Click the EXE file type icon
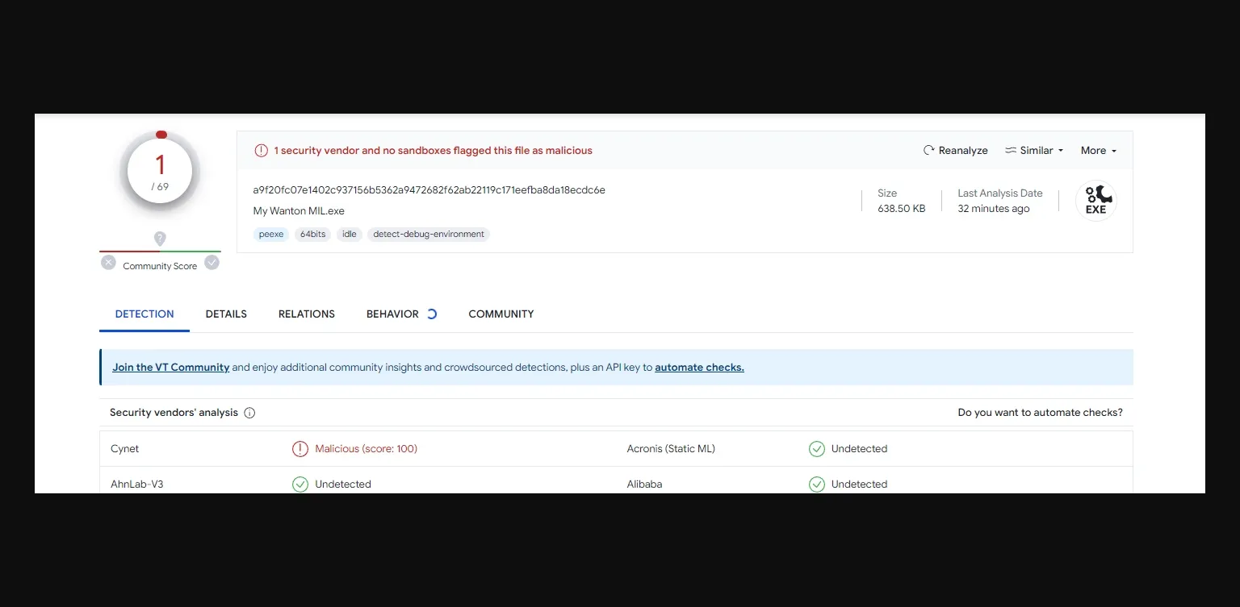The height and width of the screenshot is (607, 1240). point(1095,201)
